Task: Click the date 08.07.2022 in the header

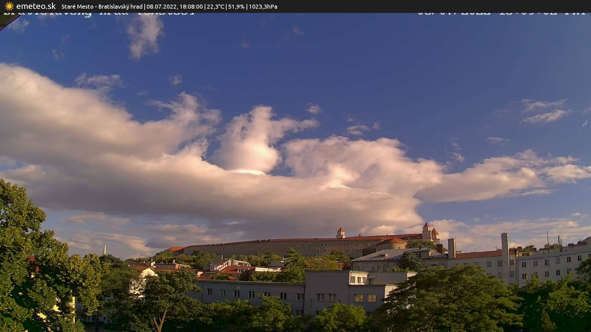Action: tap(161, 6)
